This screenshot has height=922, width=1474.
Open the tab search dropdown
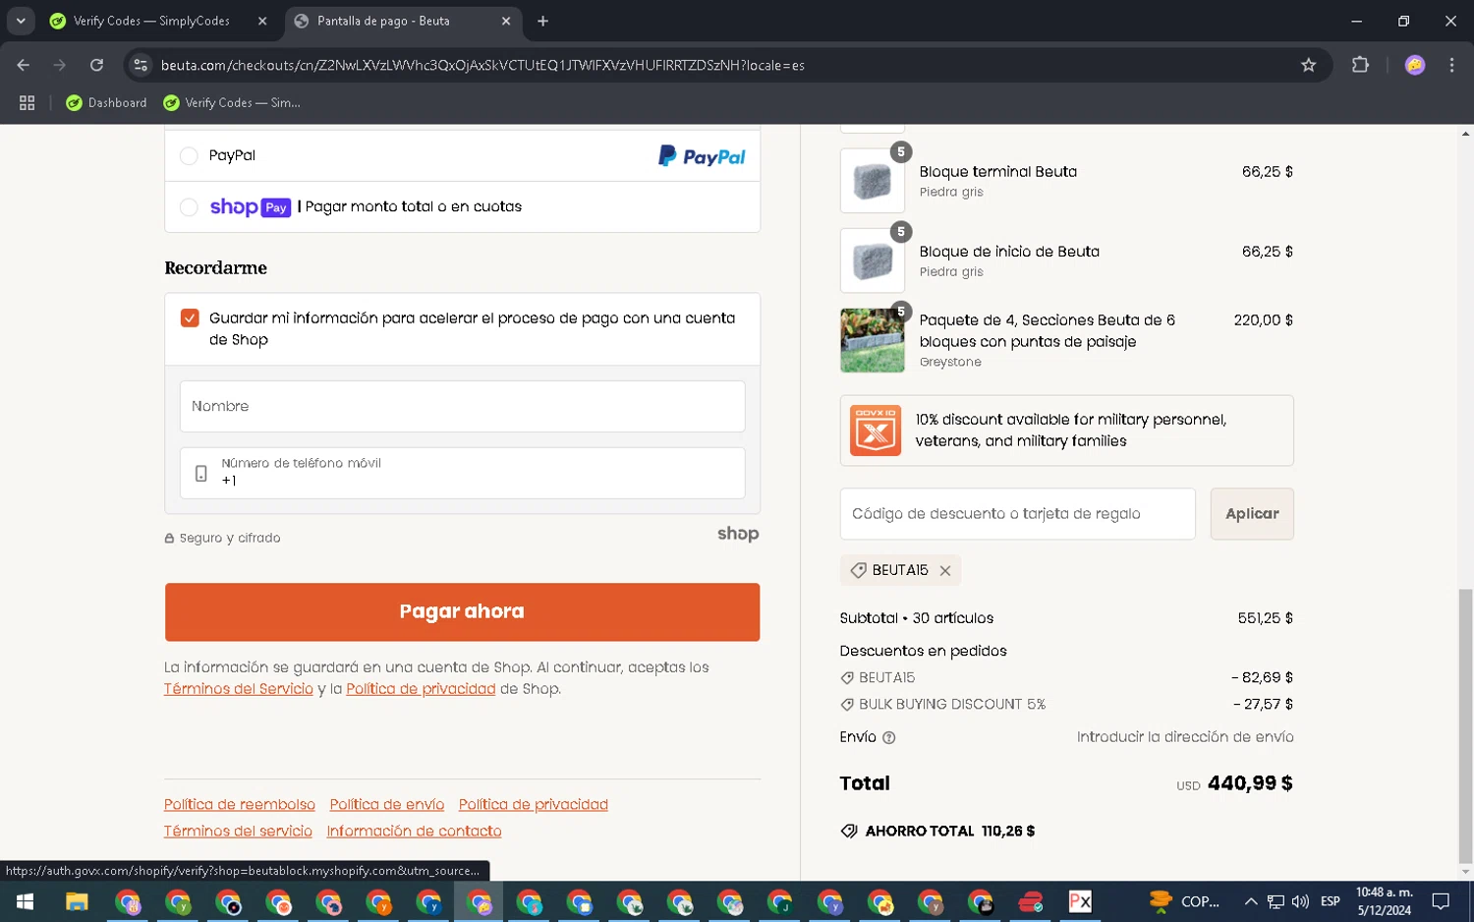pyautogui.click(x=21, y=21)
